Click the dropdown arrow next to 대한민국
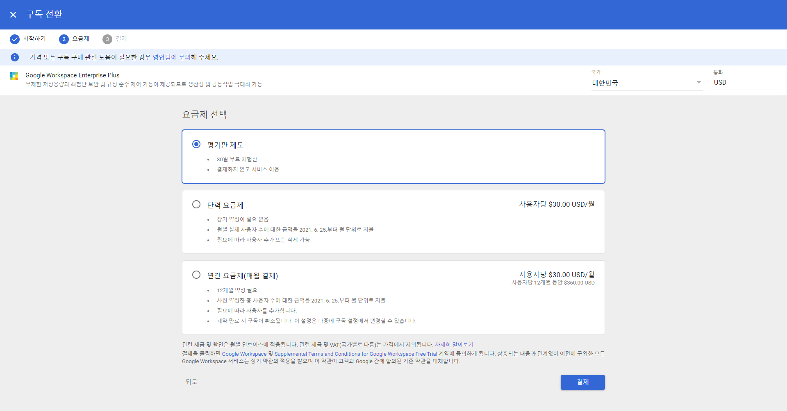 tap(699, 83)
